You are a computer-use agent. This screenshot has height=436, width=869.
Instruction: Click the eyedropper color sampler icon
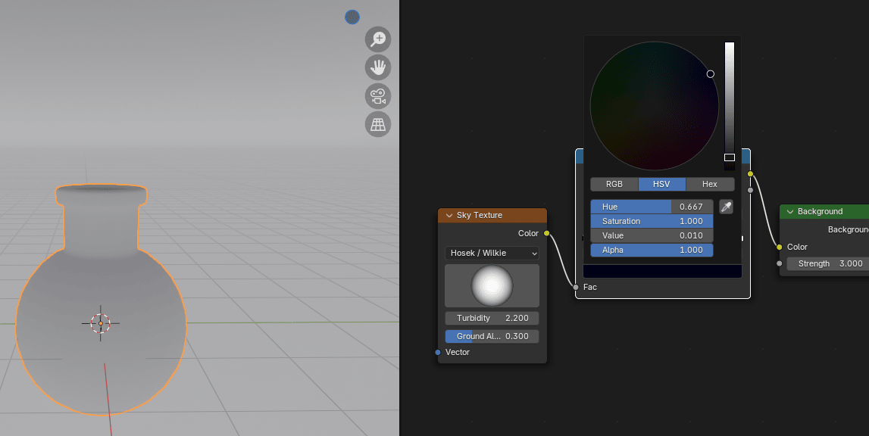coord(726,207)
